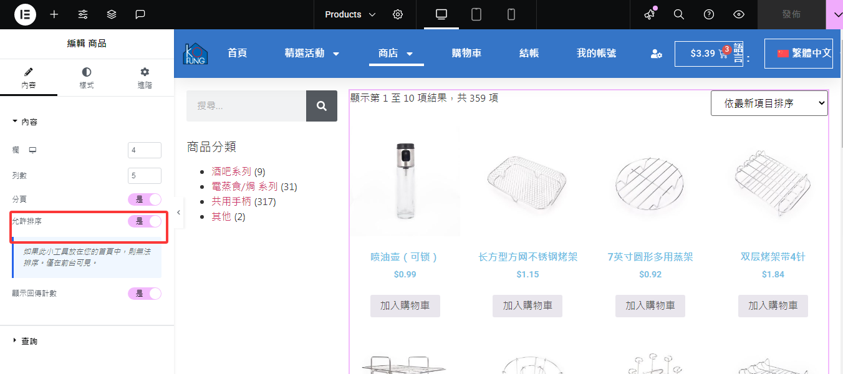The width and height of the screenshot is (843, 374).
Task: Open the finder search icon in top bar
Action: [679, 14]
